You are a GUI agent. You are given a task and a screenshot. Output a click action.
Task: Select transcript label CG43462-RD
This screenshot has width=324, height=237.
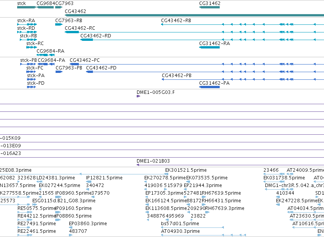pos(96,36)
